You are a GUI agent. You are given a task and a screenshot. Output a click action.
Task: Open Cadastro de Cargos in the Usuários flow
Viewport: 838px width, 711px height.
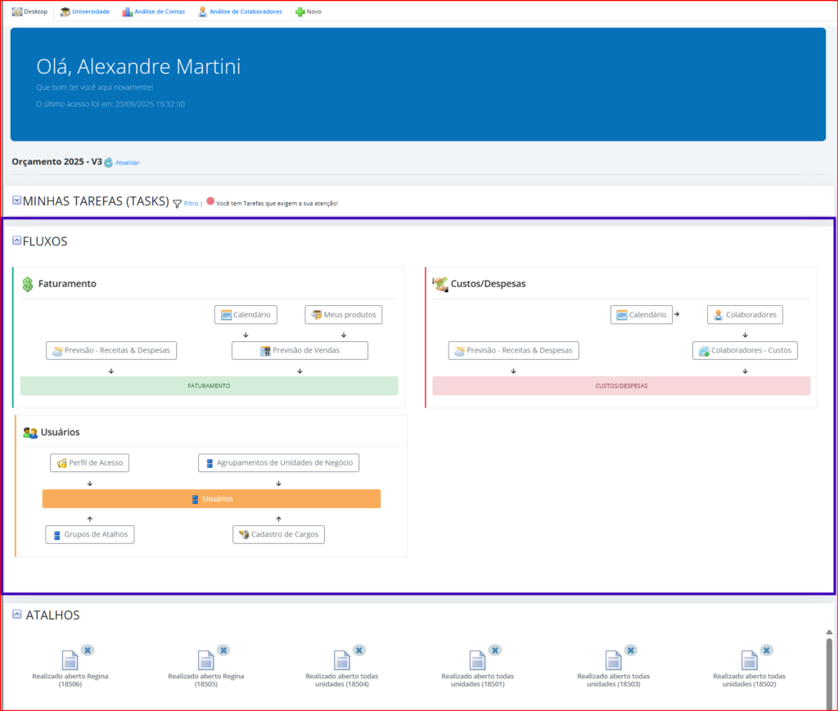(x=278, y=535)
